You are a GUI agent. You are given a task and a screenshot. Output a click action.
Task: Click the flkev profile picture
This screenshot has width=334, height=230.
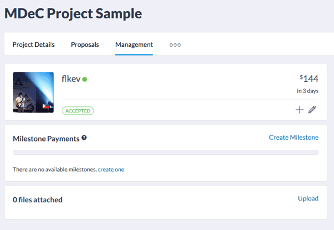click(33, 92)
